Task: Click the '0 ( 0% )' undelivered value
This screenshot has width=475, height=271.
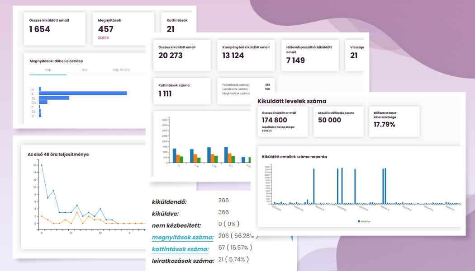Action: pos(229,224)
